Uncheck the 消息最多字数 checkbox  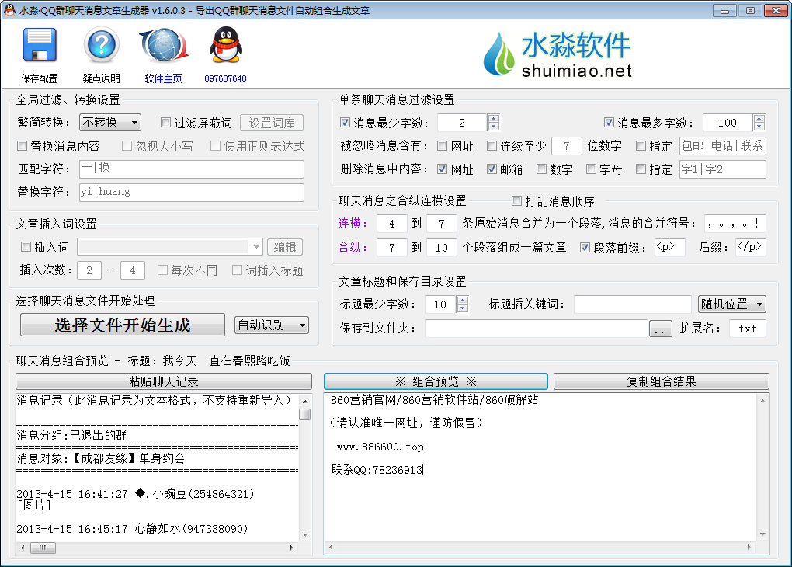(609, 122)
